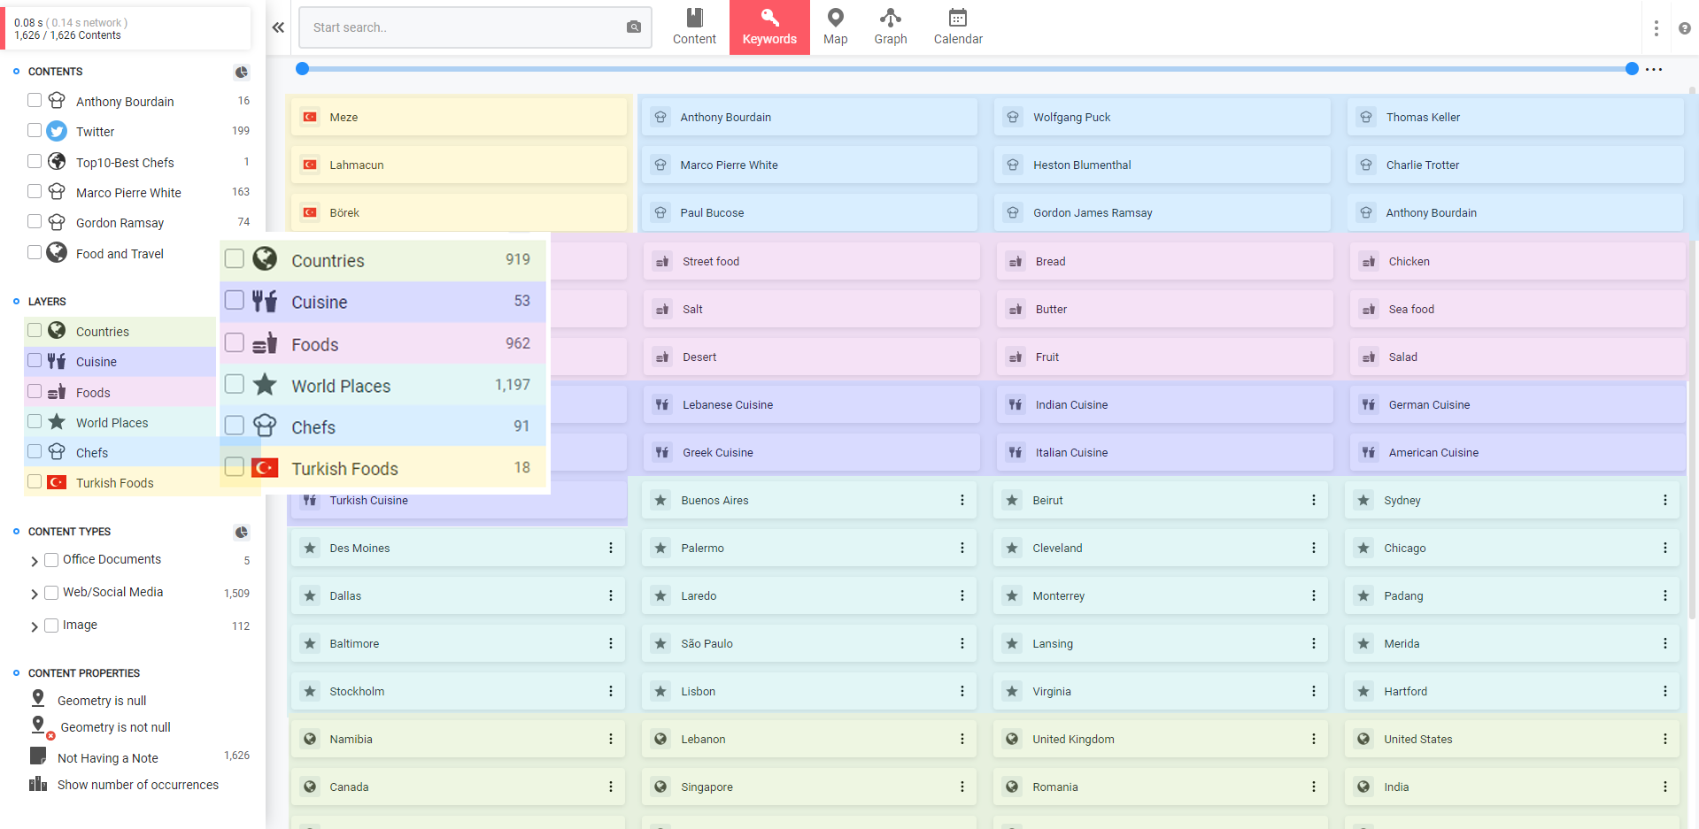Check the Twitter content checkbox

point(35,130)
